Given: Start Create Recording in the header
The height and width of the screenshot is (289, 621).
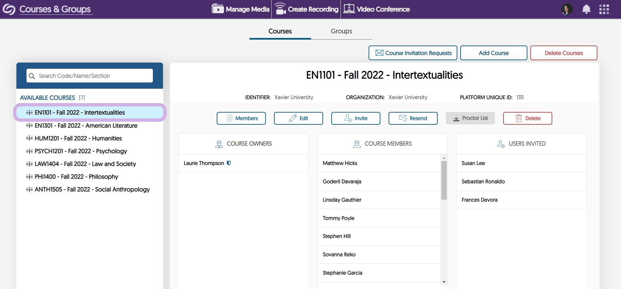Looking at the screenshot, I should [x=306, y=9].
